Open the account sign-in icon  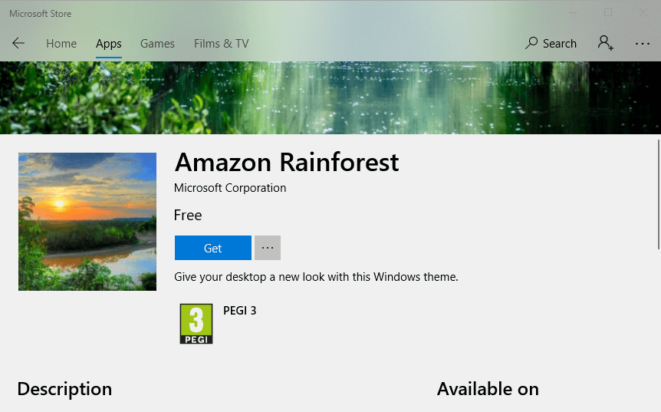coord(606,44)
